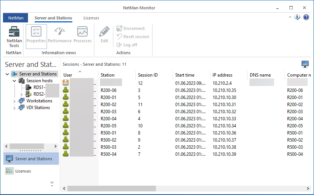Image resolution: width=314 pixels, height=195 pixels.
Task: Click the navigation pane options chevron
Action: point(52,183)
